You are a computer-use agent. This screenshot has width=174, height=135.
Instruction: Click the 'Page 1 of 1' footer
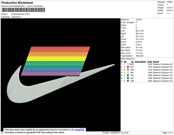pyautogui.click(x=167, y=133)
